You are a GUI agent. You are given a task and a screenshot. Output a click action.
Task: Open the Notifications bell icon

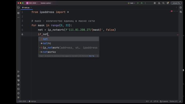[181, 8]
